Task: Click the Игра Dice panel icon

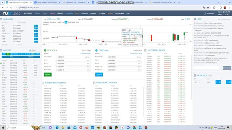Action: click(195, 75)
